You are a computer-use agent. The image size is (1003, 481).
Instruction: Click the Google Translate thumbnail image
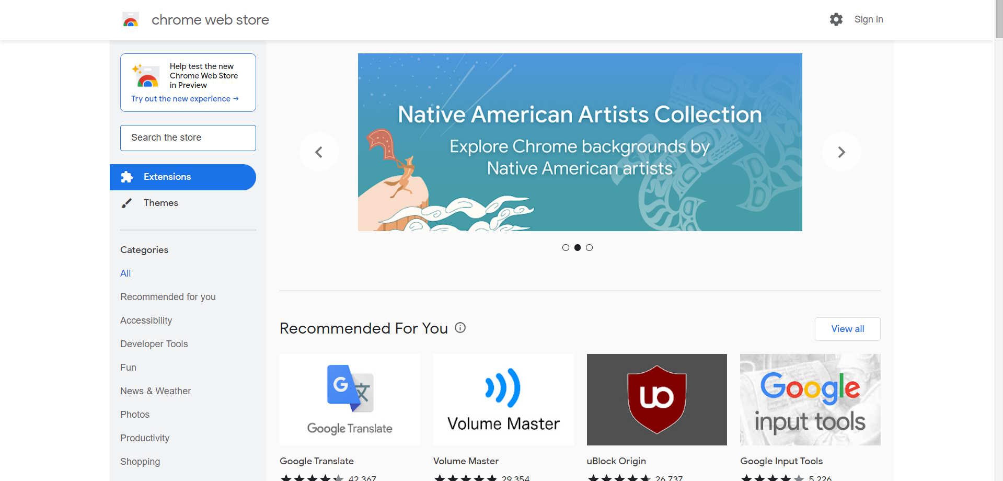point(350,400)
